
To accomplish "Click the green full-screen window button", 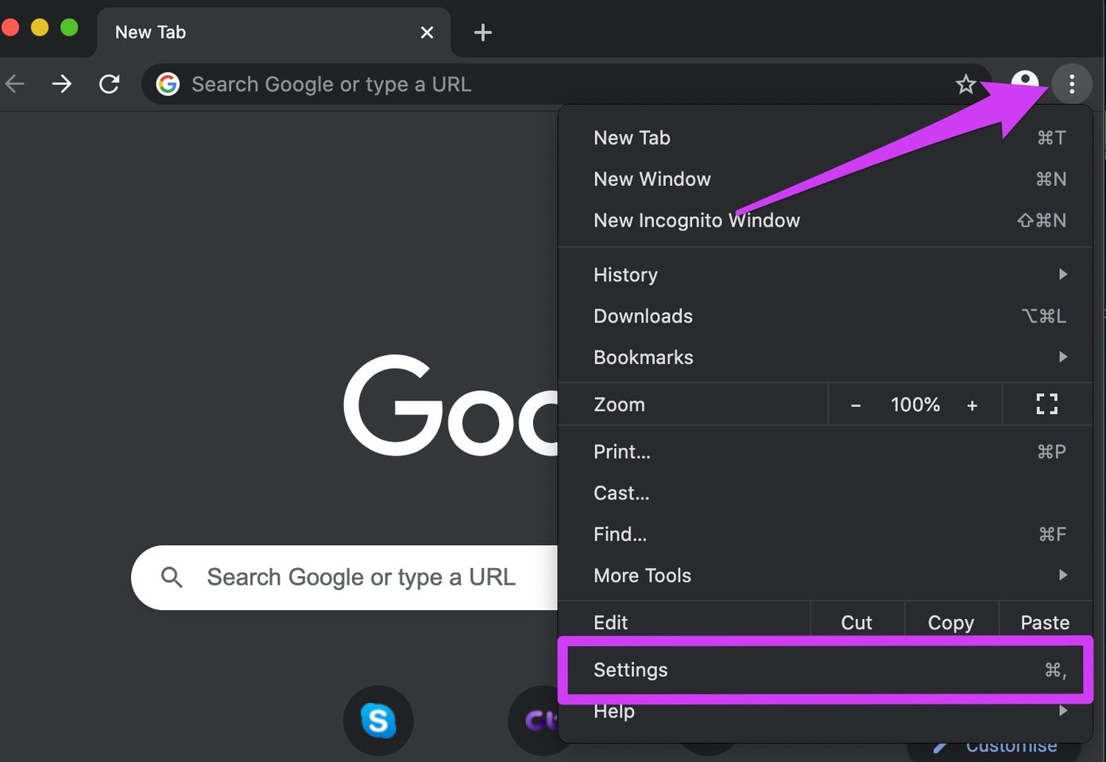I will [x=69, y=28].
